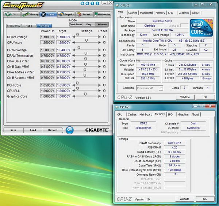Viewport: 219px width, 206px height.
Task: Decrease DRAM Voltage with left arrow
Action: tap(74, 50)
